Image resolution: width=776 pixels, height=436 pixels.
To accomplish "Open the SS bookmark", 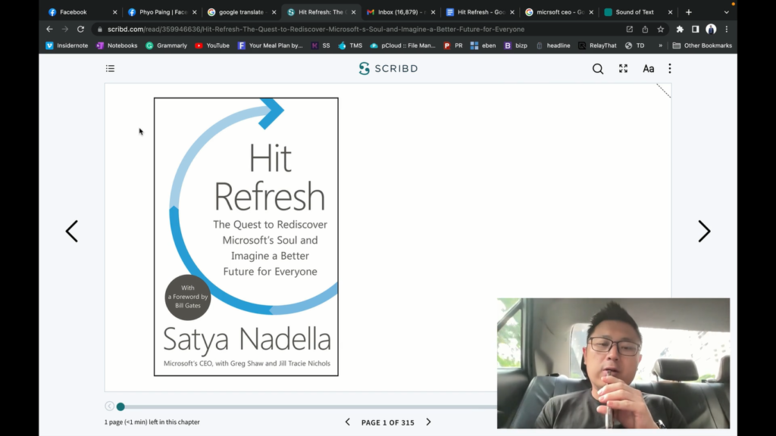I will coord(321,45).
